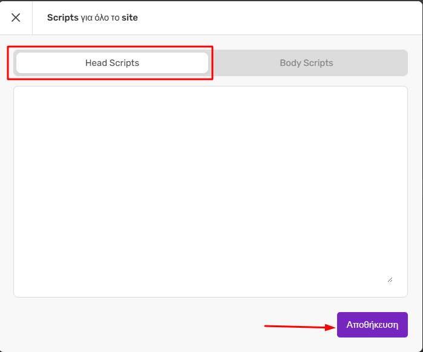Close the Scripts dialog with the X icon
The width and height of the screenshot is (423, 352).
click(16, 18)
